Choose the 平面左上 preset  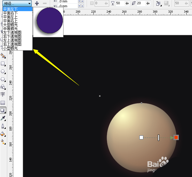click(x=18, y=17)
